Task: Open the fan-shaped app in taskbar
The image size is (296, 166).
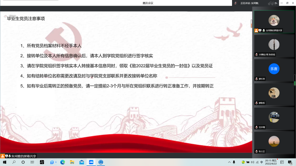Action: coord(42,162)
